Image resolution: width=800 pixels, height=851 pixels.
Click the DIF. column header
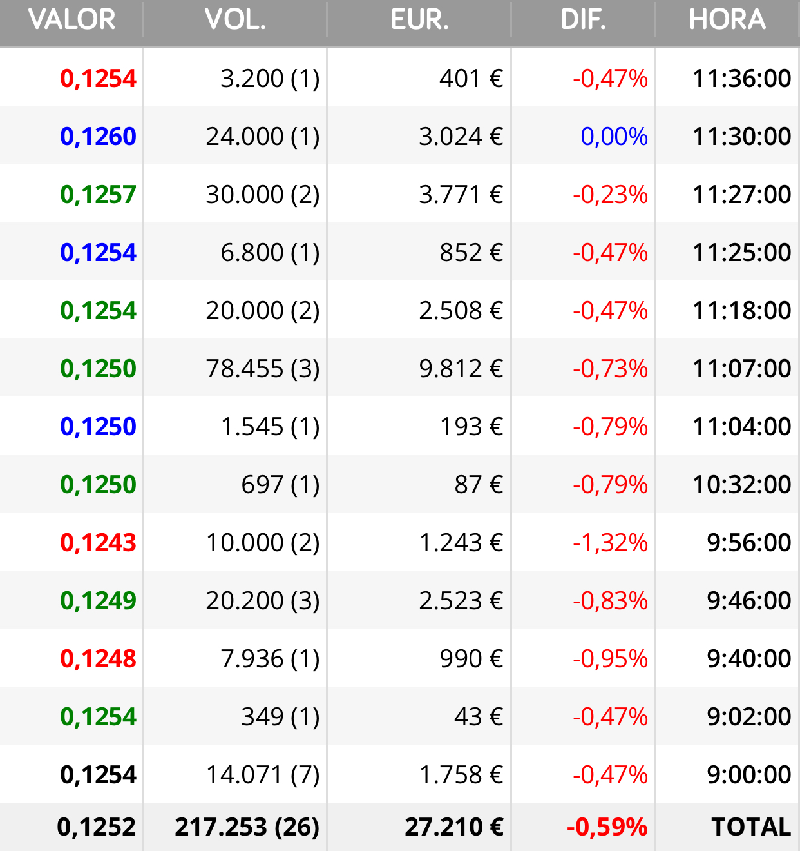[x=583, y=19]
